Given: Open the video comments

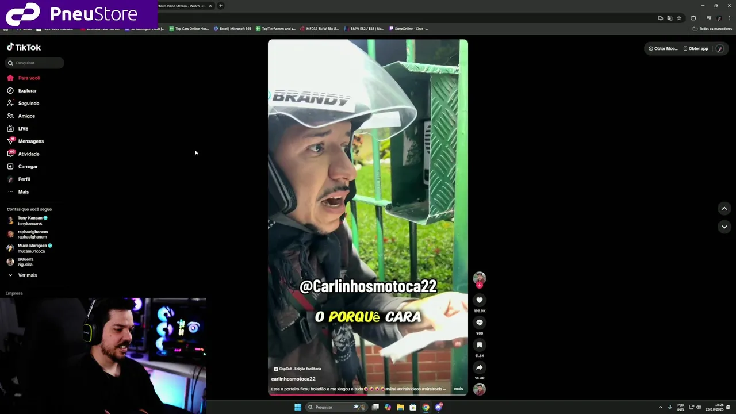Looking at the screenshot, I should [x=480, y=323].
